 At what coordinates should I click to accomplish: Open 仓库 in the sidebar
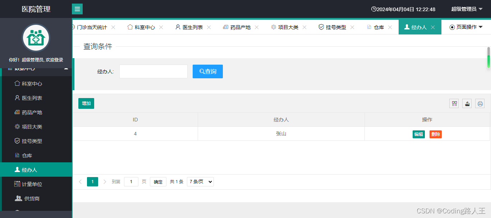pos(36,156)
